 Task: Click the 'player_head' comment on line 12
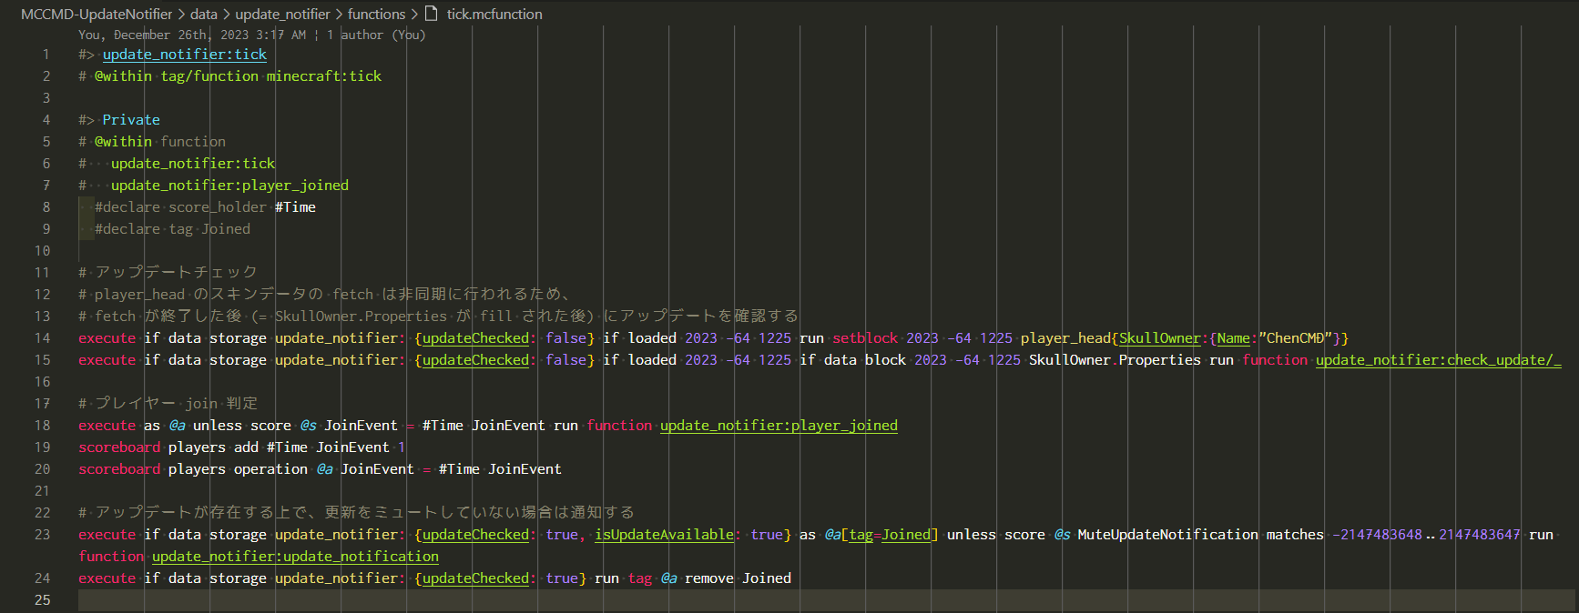(139, 295)
